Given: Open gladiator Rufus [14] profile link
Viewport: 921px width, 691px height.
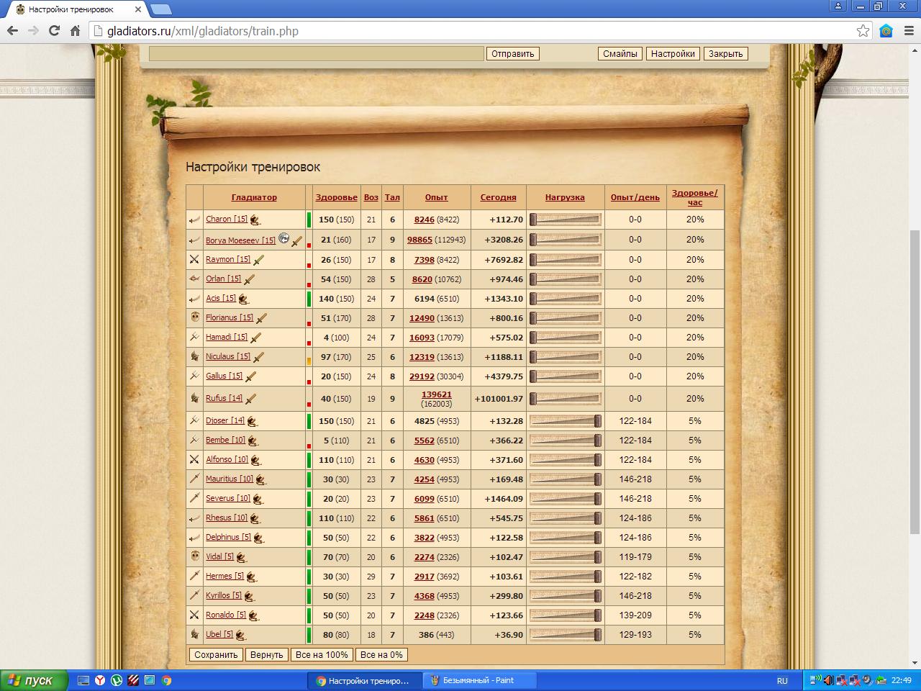Looking at the screenshot, I should point(224,398).
